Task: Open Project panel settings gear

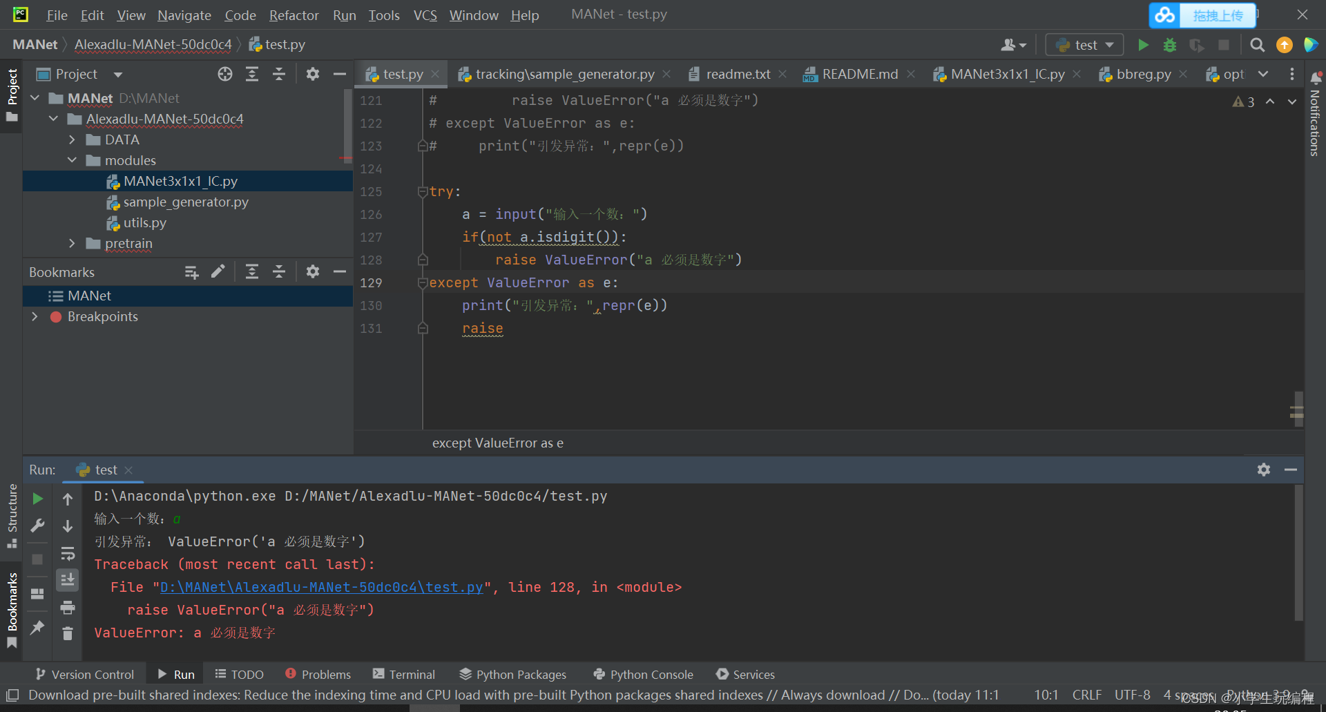Action: 313,74
